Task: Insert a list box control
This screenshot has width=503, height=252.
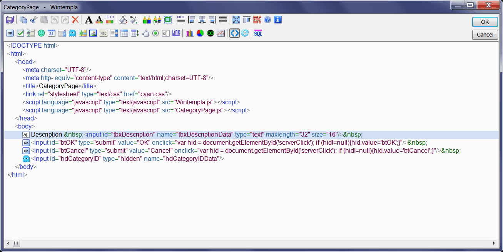Action: click(x=114, y=33)
